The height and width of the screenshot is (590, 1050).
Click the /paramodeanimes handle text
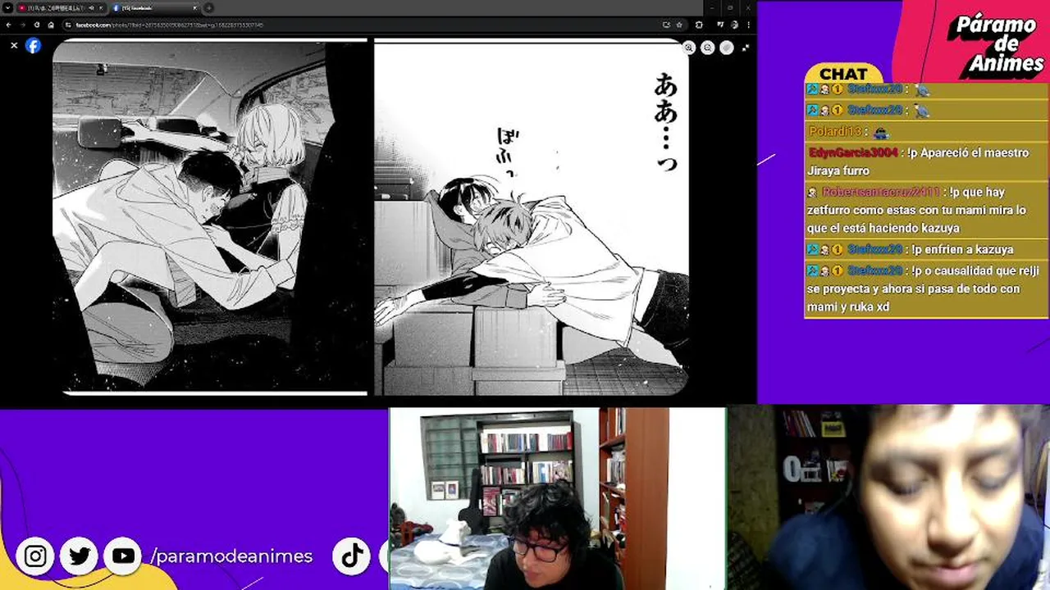(231, 556)
